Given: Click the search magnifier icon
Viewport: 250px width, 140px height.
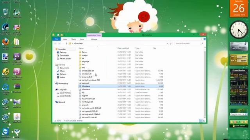Looking at the screenshot, I should click(202, 44).
